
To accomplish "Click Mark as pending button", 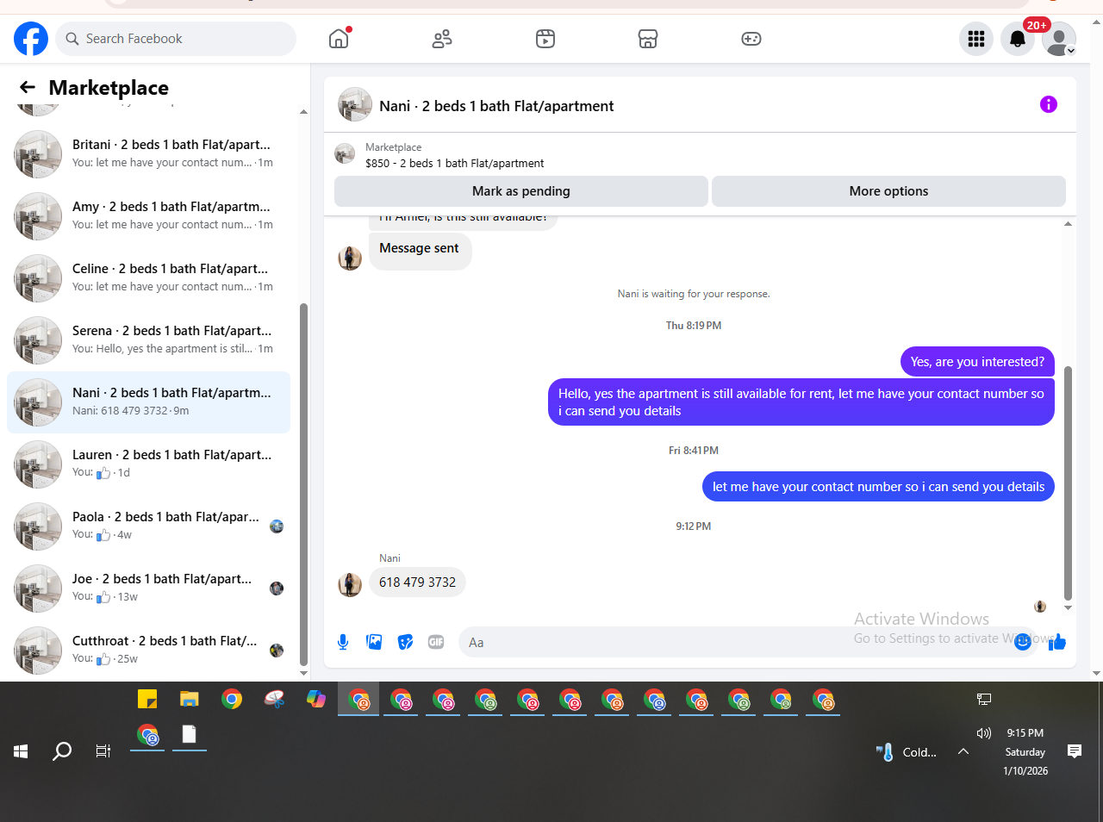I will (521, 191).
